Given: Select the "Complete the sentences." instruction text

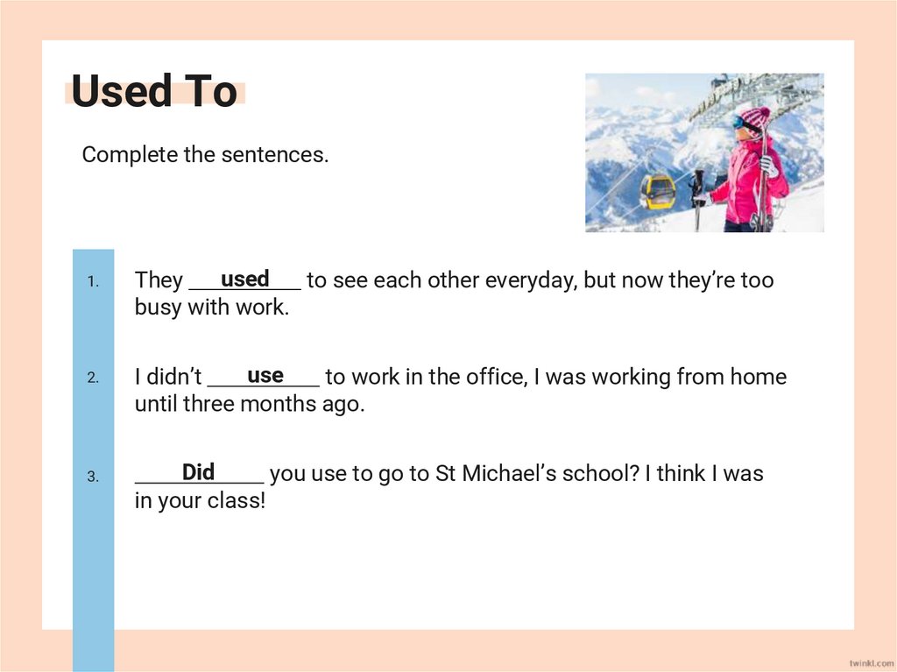Looking at the screenshot, I should 205,155.
